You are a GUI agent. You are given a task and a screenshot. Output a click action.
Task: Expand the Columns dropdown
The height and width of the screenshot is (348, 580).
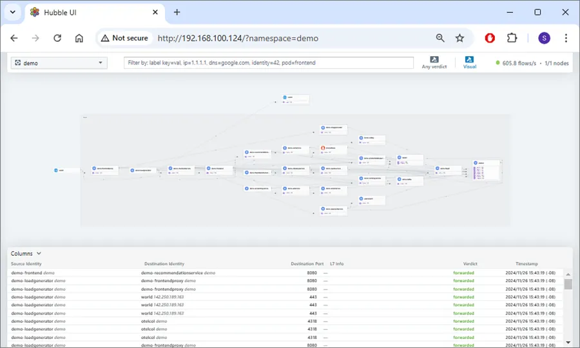point(26,253)
